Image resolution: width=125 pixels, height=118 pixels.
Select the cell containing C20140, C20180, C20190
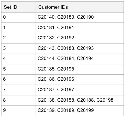(x=80, y=17)
